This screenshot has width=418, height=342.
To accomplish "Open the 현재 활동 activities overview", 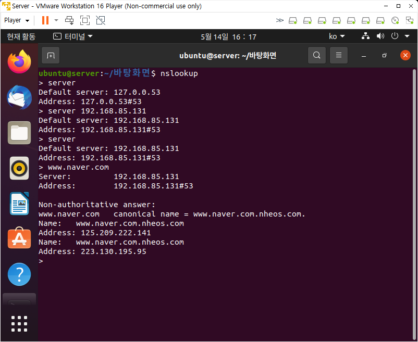I will 21,36.
